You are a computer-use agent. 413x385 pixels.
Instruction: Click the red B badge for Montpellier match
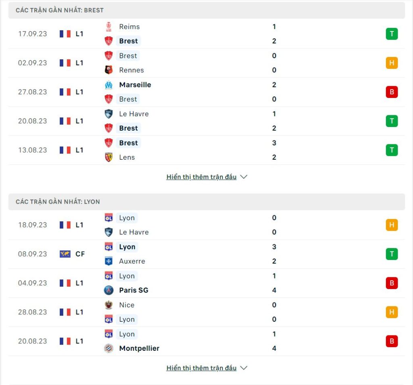pyautogui.click(x=392, y=341)
